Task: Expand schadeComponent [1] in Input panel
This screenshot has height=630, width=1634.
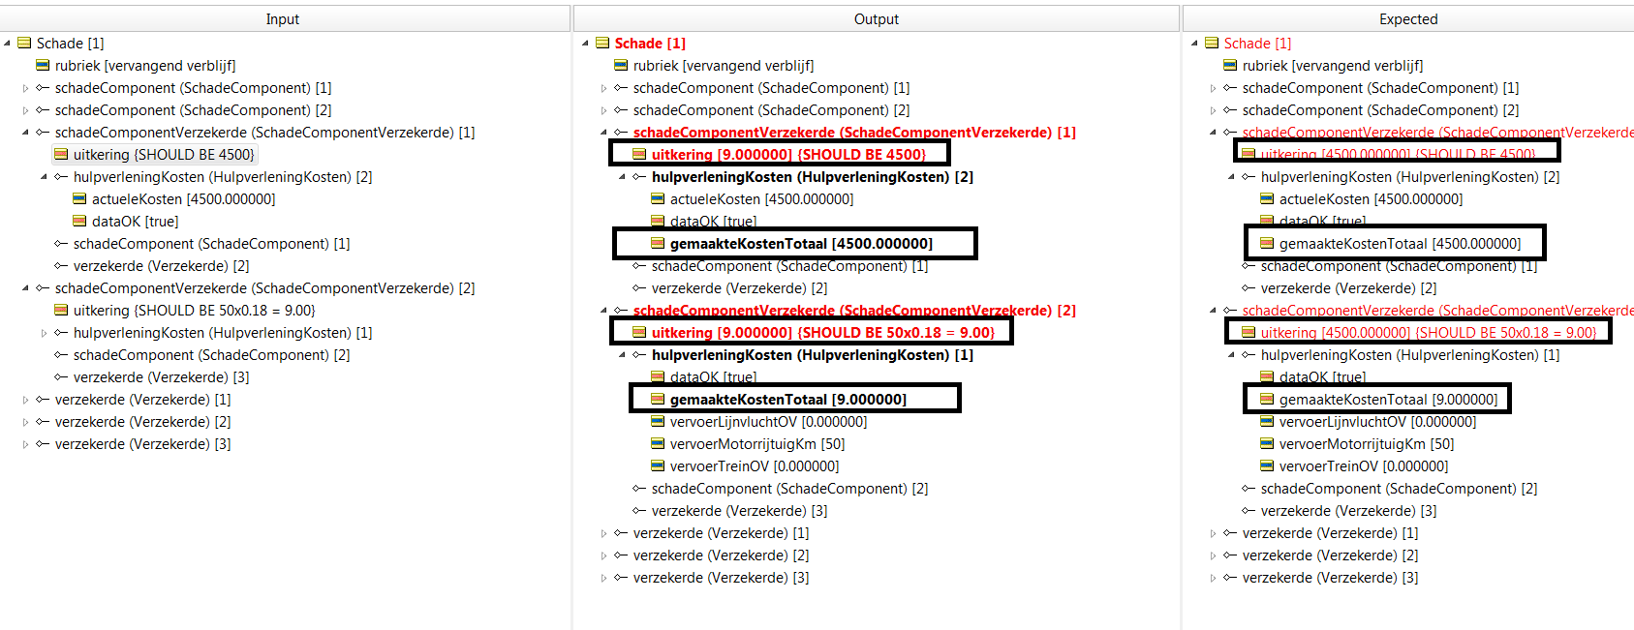Action: pyautogui.click(x=25, y=88)
